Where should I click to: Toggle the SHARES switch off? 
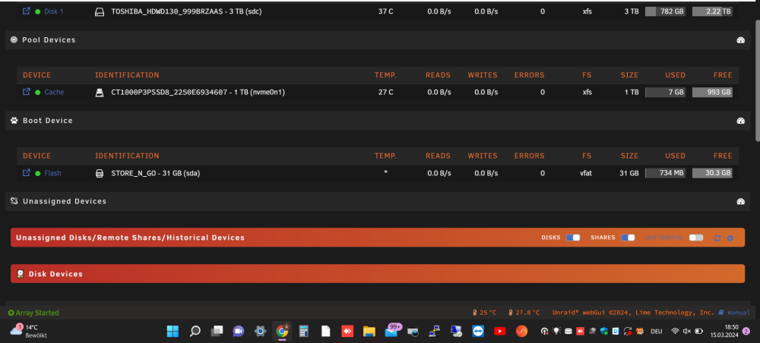tap(629, 238)
